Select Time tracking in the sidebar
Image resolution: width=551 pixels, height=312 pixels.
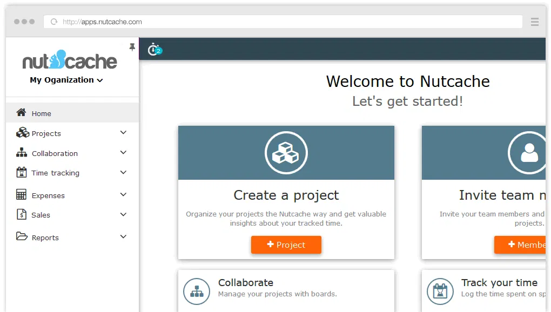point(56,173)
